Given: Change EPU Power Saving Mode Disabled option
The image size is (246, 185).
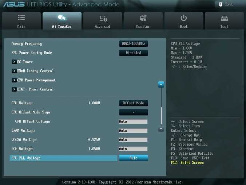Looking at the screenshot, I should (x=134, y=53).
